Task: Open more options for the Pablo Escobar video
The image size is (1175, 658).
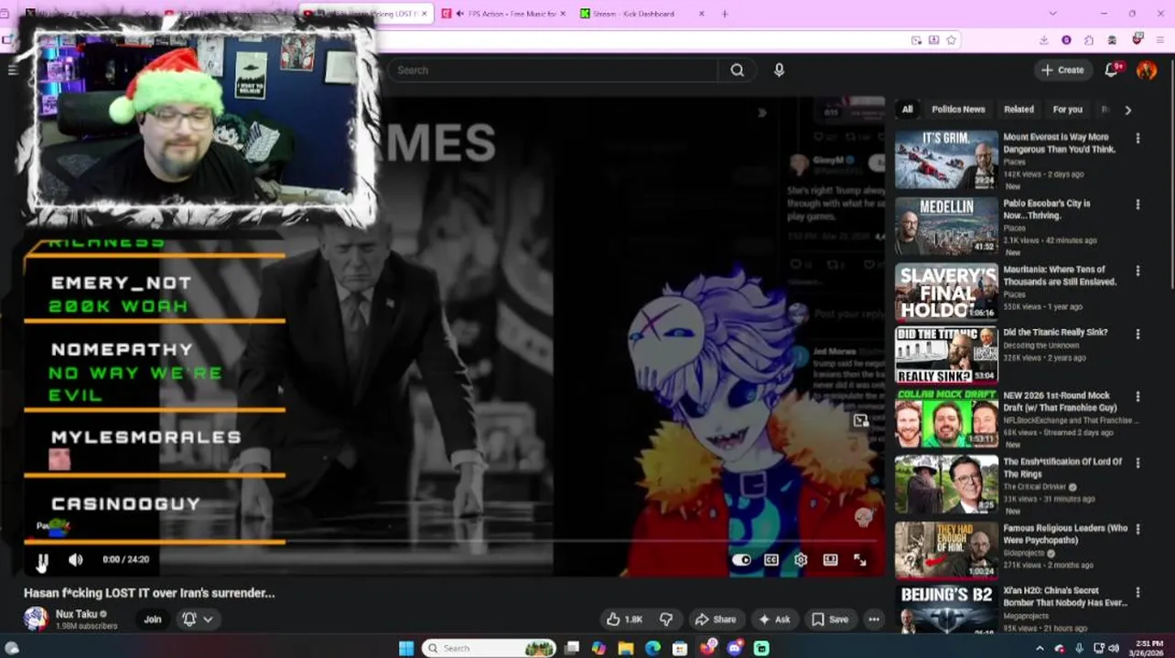Action: [x=1137, y=205]
